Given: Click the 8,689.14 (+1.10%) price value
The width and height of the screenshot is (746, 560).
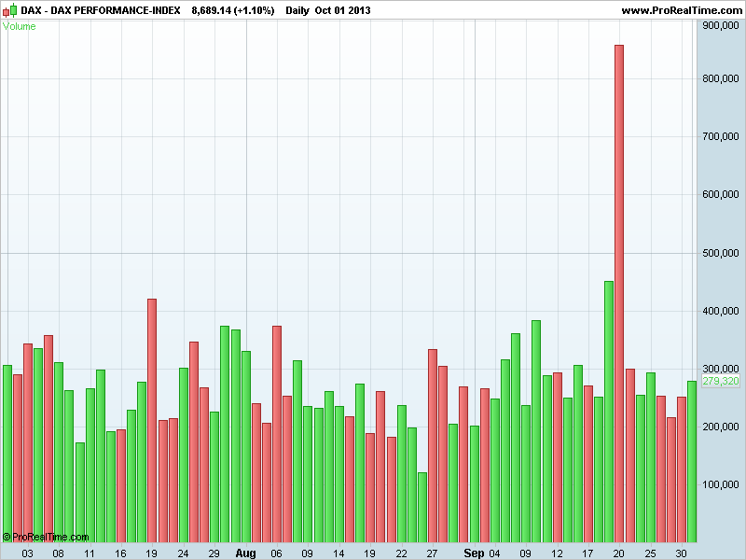Looking at the screenshot, I should 233,10.
